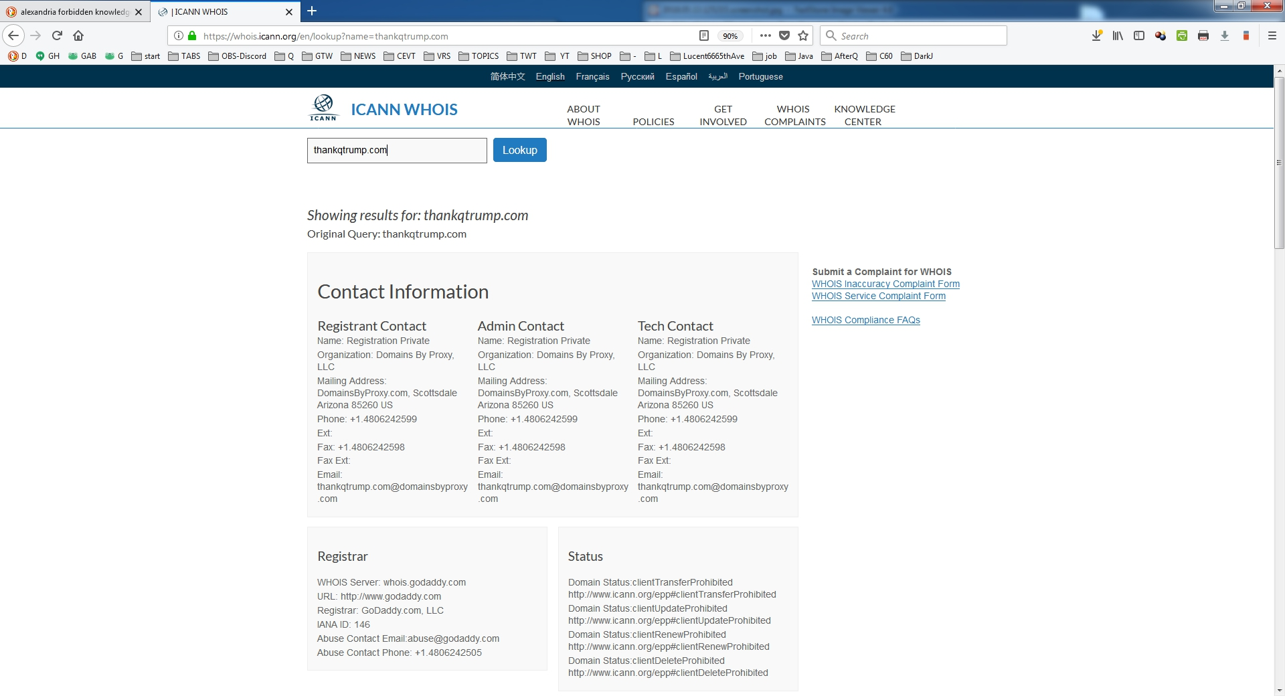Open the SHOP bookmarks folder
Screen dimensions: 1285x696
coord(595,56)
